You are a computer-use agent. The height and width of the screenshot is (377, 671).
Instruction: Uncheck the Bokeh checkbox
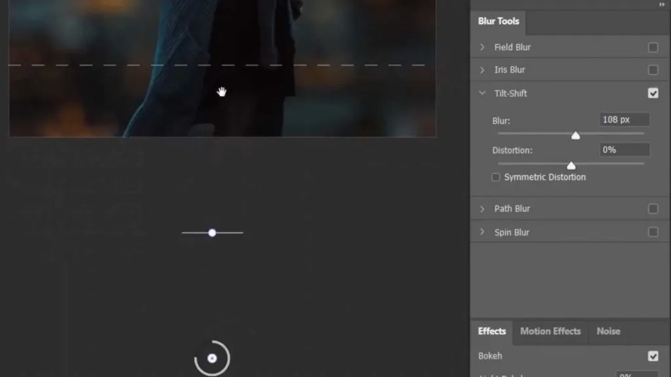click(x=653, y=356)
